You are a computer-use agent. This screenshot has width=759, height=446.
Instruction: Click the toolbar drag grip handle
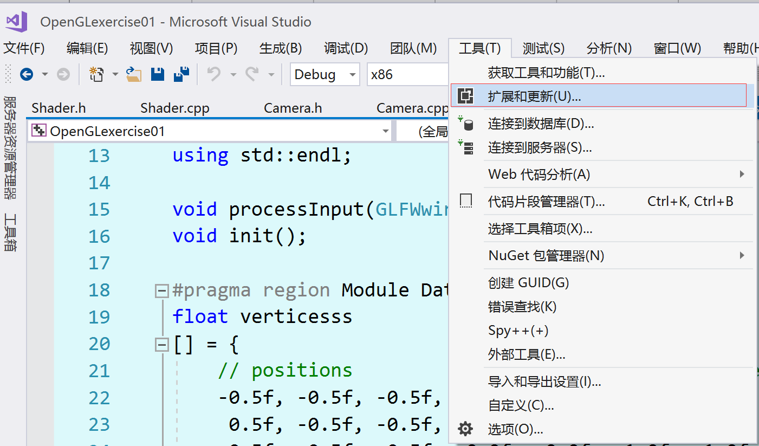point(8,74)
